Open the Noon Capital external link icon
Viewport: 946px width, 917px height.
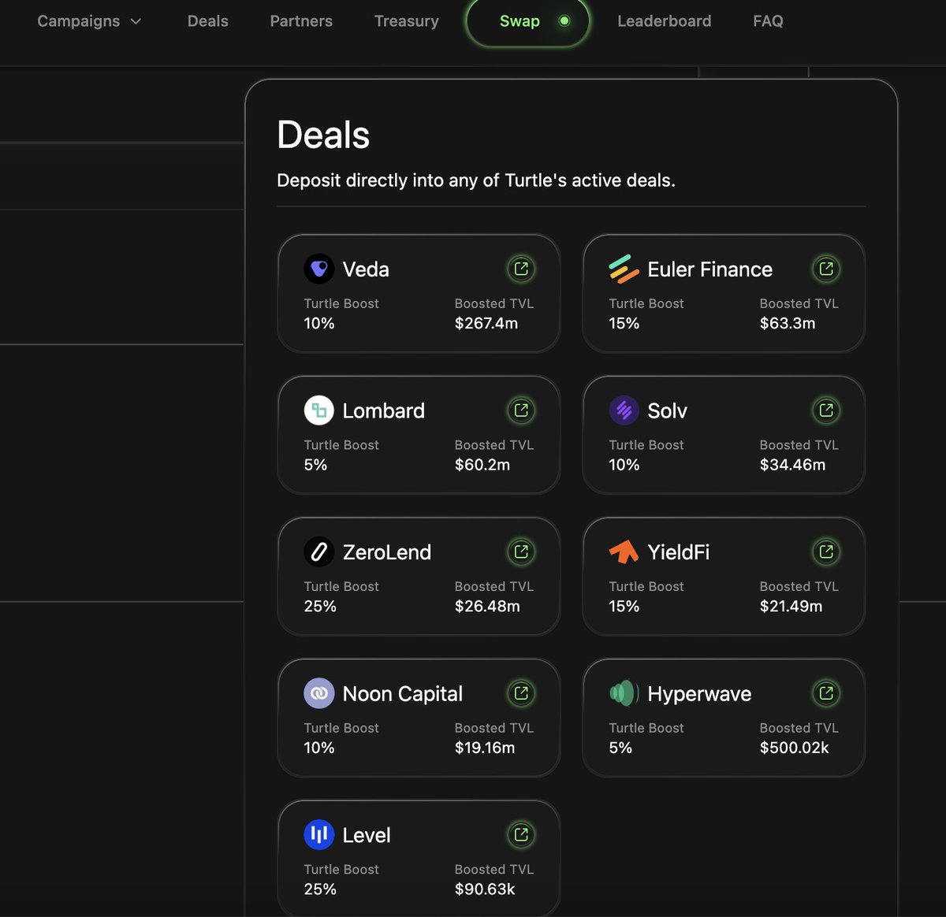(521, 693)
